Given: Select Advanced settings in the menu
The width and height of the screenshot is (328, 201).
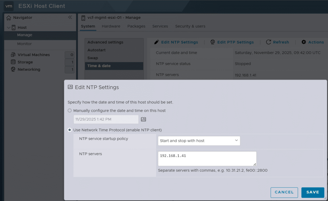Looking at the screenshot, I should 114,42.
